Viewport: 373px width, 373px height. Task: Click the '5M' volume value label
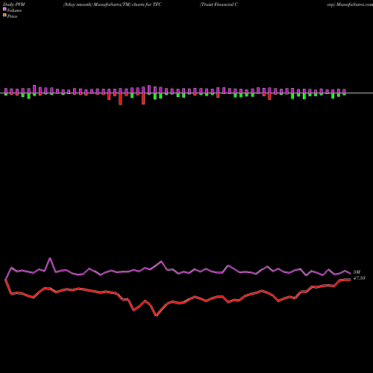[x=357, y=272]
